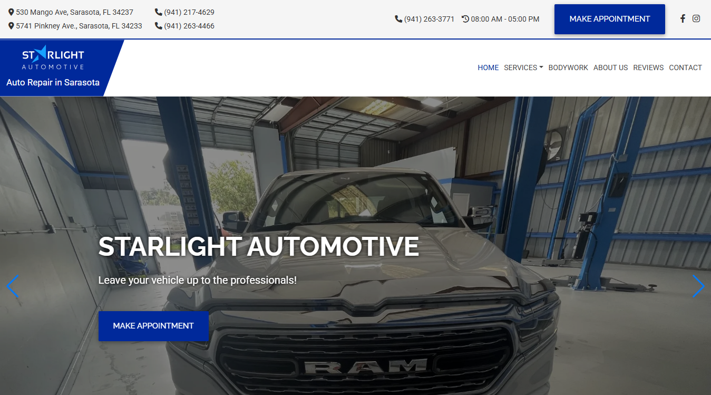
Task: Click the Auto Repair in Sarasota tagline
Action: pos(53,82)
